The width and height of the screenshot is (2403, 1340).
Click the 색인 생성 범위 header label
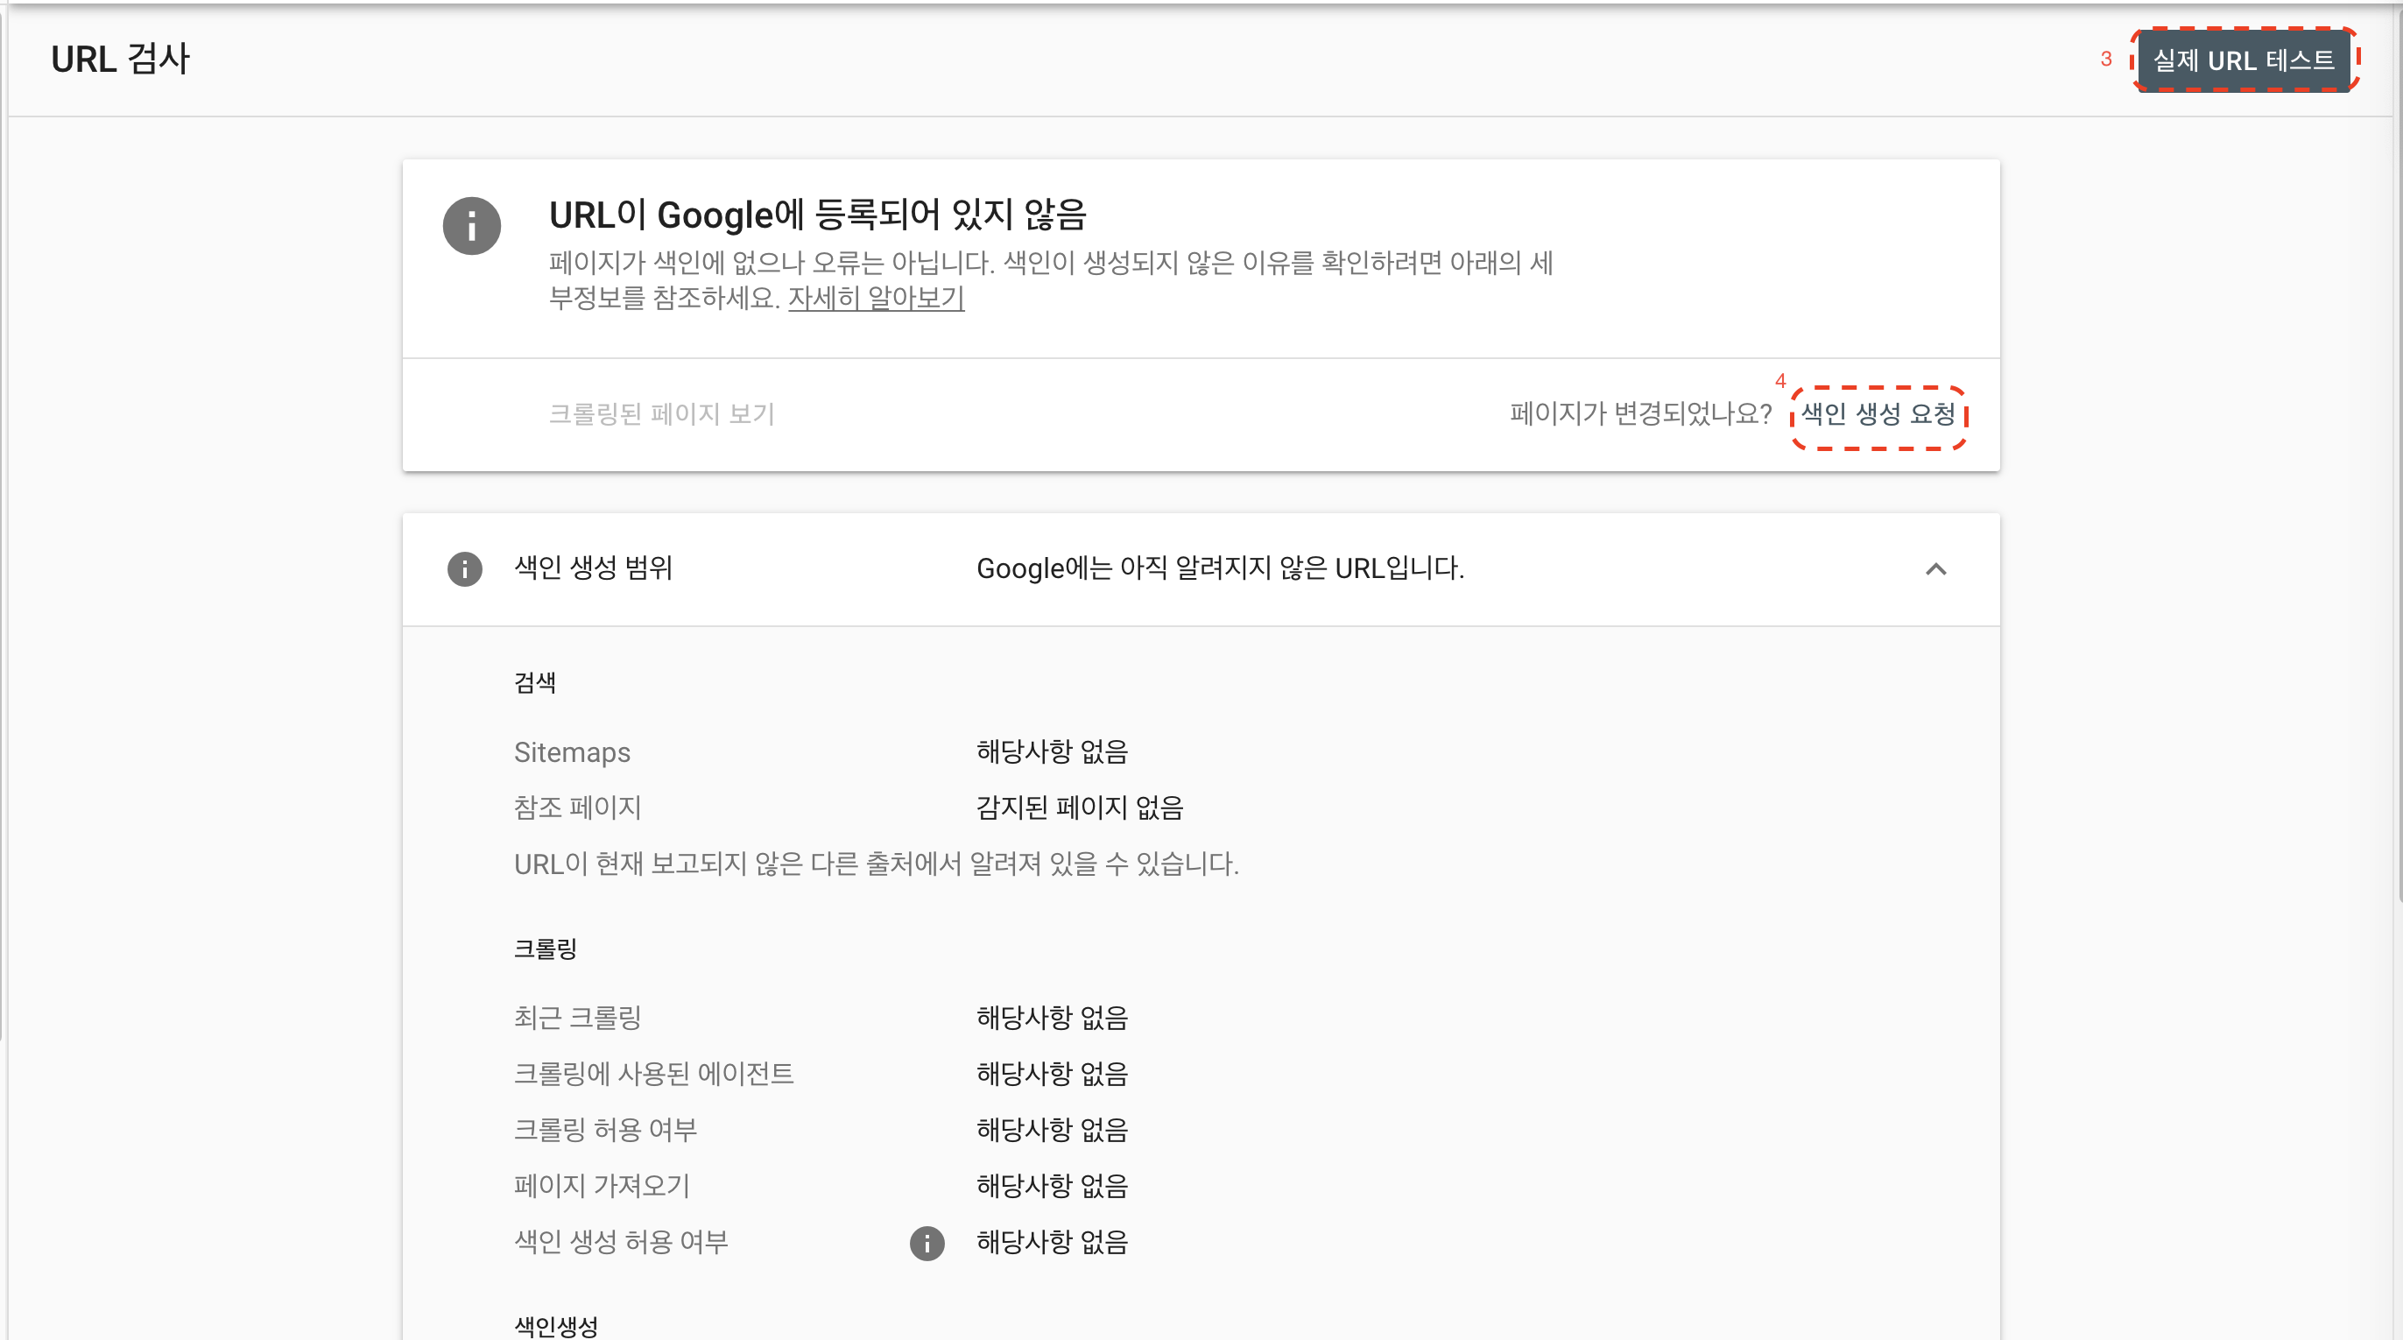click(x=593, y=568)
